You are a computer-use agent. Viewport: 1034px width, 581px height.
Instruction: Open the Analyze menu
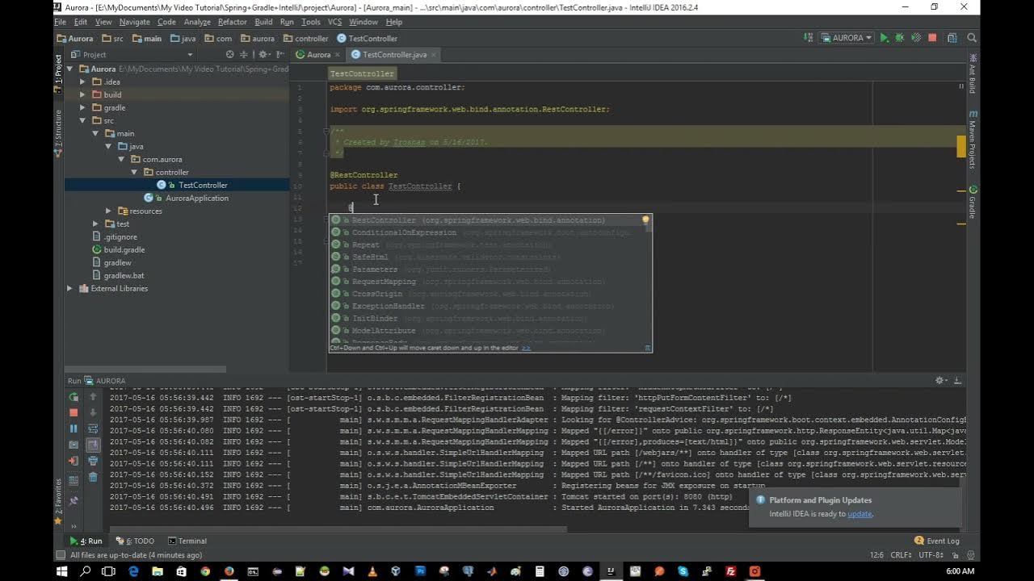[x=196, y=22]
